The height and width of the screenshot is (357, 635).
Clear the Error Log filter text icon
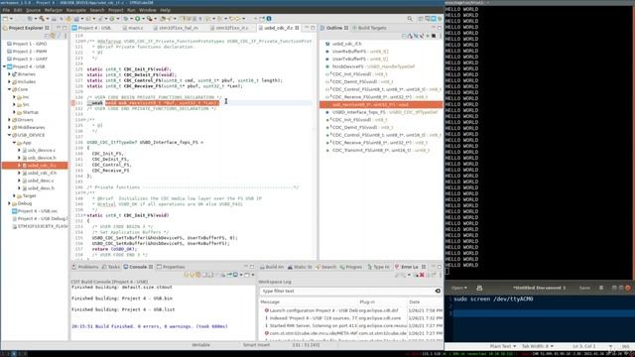(x=438, y=291)
